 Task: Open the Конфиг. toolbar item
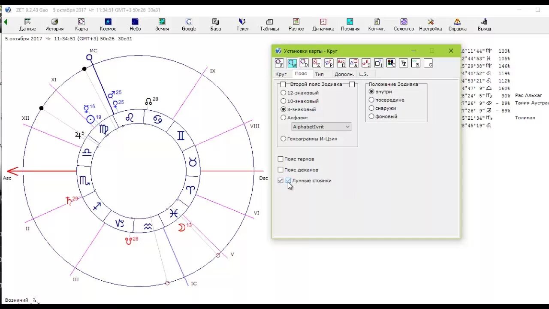[377, 24]
